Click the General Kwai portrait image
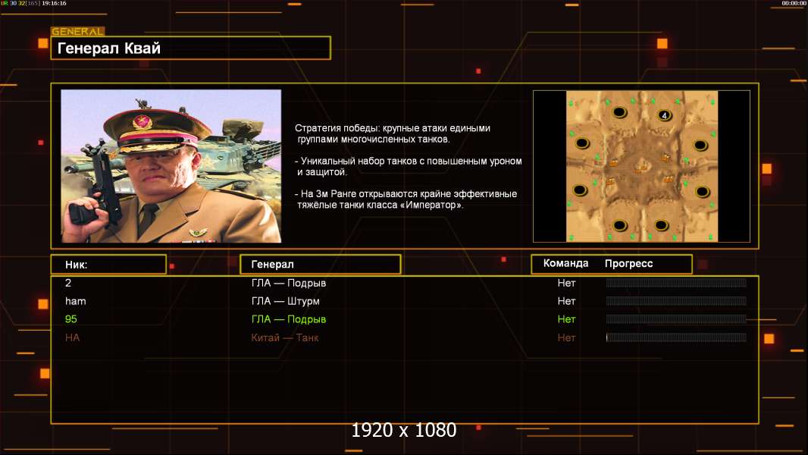 tap(171, 166)
